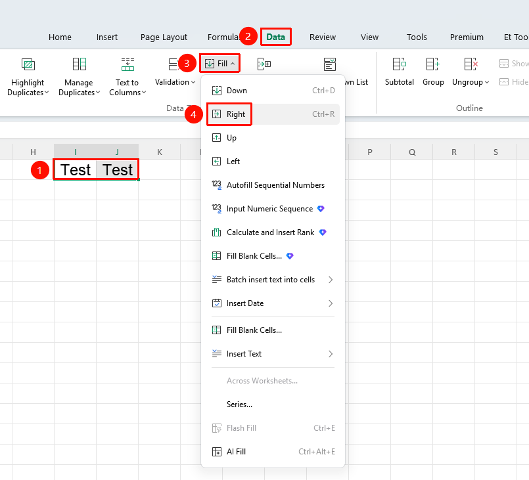The height and width of the screenshot is (480, 529).
Task: Select column P header
Action: 370,152
